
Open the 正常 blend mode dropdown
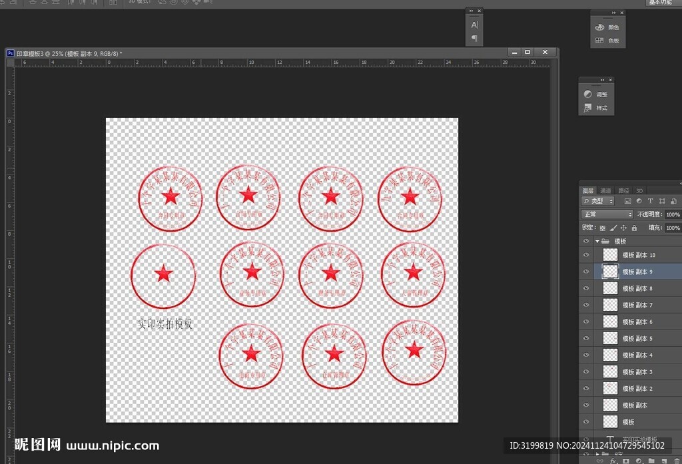[x=607, y=214]
